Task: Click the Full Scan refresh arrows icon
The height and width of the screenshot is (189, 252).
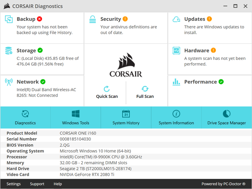Action: tap(145, 89)
